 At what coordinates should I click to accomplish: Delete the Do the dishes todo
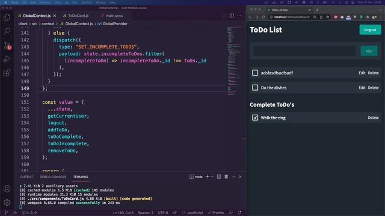373,88
